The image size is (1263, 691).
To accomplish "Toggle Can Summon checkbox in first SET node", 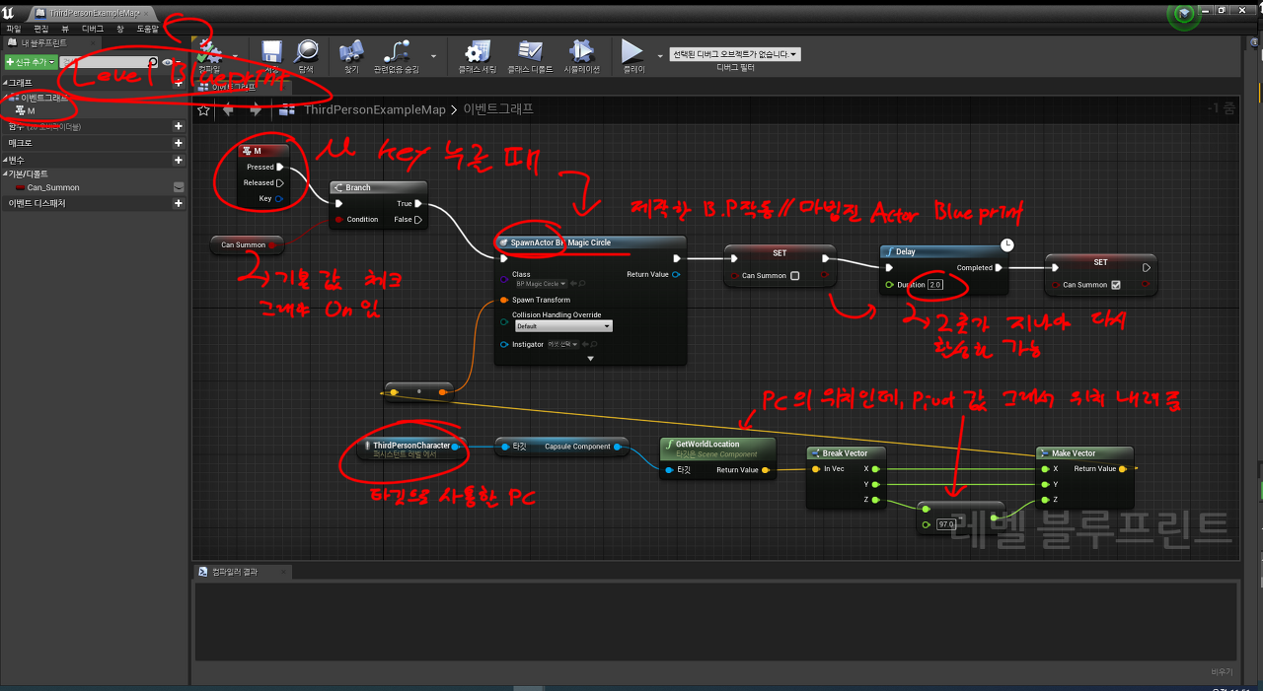I will pos(795,276).
